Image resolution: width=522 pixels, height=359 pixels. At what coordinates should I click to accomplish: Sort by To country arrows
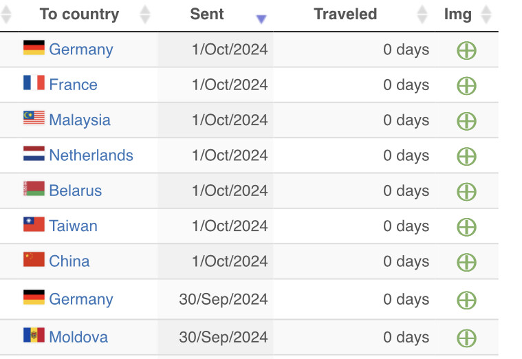coord(145,14)
